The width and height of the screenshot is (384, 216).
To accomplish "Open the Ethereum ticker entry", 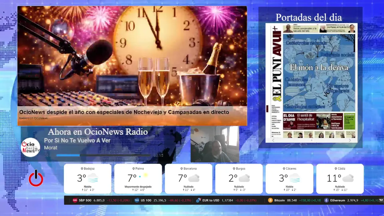I will click(x=350, y=200).
